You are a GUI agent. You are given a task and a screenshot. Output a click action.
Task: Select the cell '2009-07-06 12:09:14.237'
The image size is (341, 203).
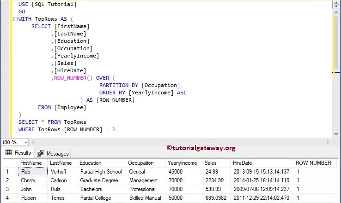pos(262,189)
